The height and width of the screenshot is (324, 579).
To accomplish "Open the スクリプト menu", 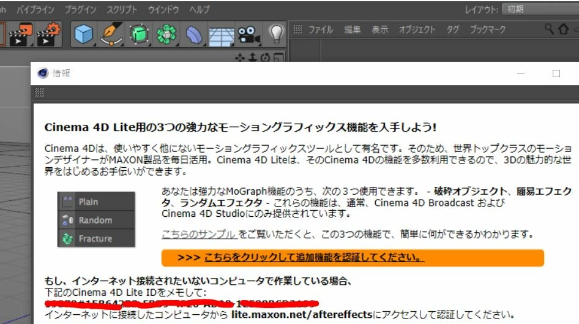I will pyautogui.click(x=122, y=10).
